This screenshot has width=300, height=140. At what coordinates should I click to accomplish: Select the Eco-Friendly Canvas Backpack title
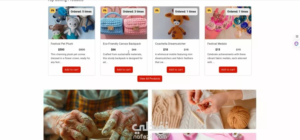click(122, 44)
